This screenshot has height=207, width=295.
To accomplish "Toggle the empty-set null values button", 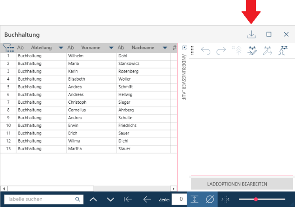I will click(x=209, y=199).
